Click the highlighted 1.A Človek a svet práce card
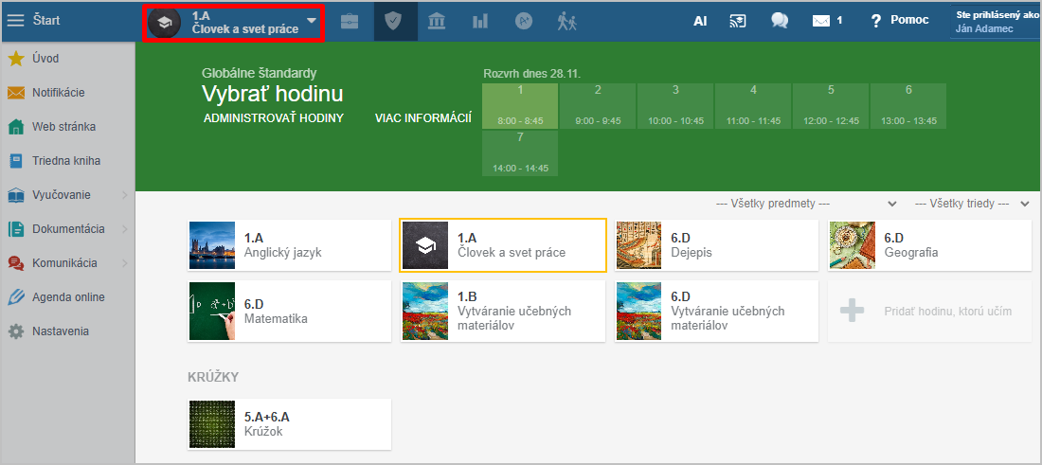The width and height of the screenshot is (1042, 465). pyautogui.click(x=503, y=244)
